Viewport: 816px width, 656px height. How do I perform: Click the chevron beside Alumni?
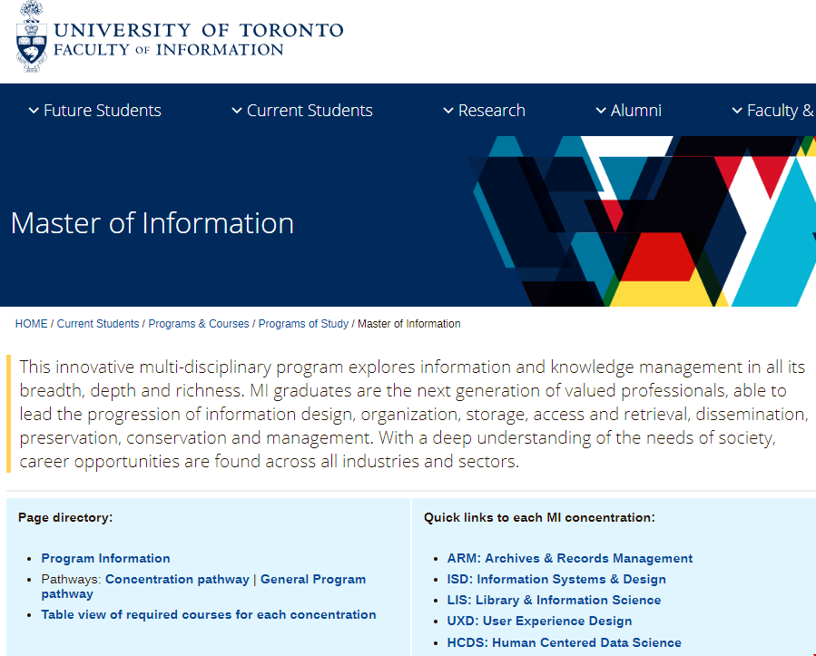[x=601, y=111]
